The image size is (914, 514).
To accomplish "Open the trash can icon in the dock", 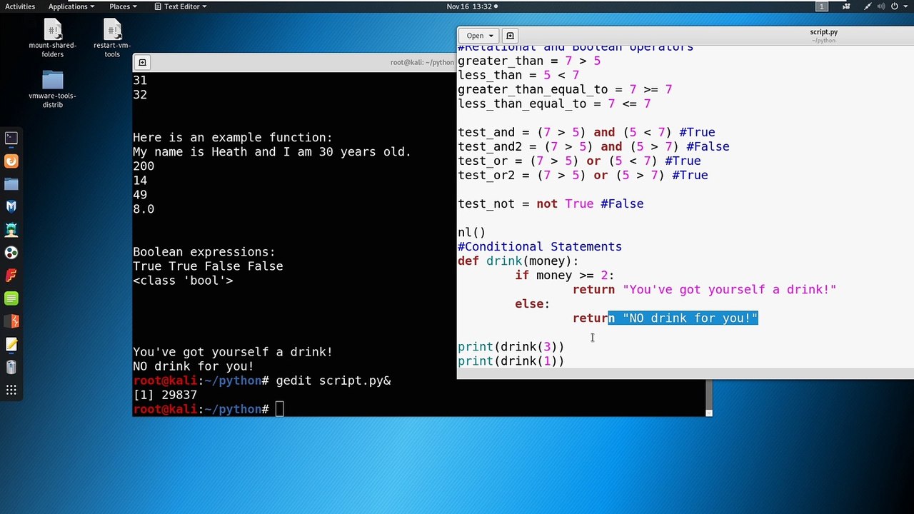I will [11, 367].
